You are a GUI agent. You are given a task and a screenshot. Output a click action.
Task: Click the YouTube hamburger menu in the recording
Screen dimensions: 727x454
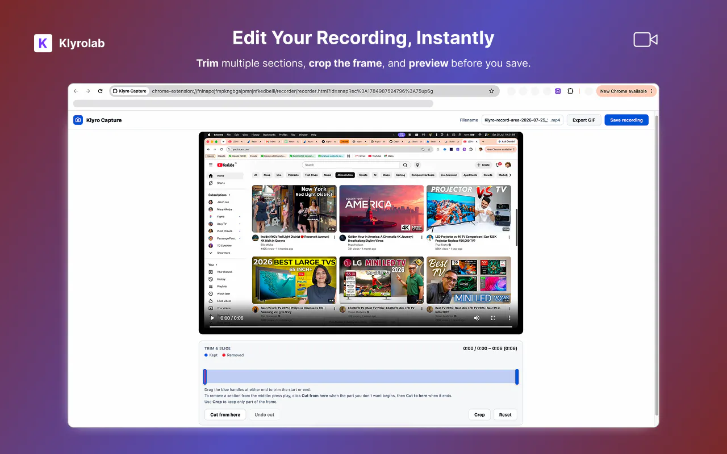pos(210,165)
